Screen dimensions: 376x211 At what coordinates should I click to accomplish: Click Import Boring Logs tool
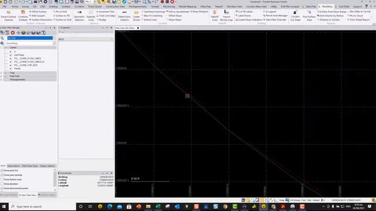(x=226, y=16)
